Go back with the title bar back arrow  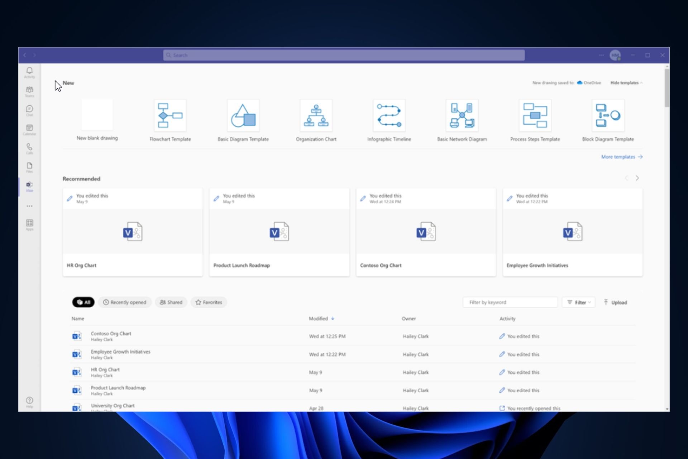pos(25,55)
